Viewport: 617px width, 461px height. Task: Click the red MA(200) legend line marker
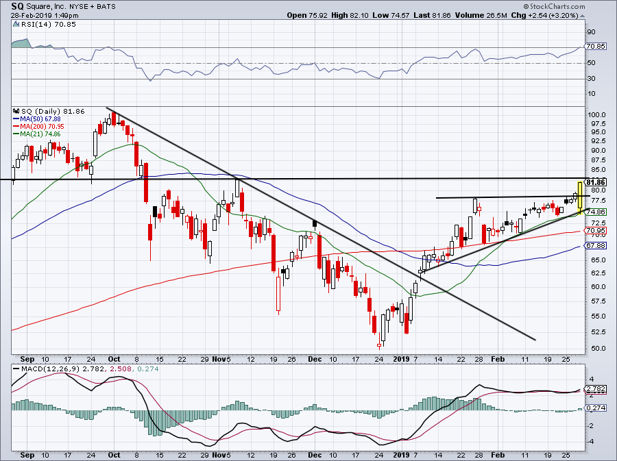16,127
